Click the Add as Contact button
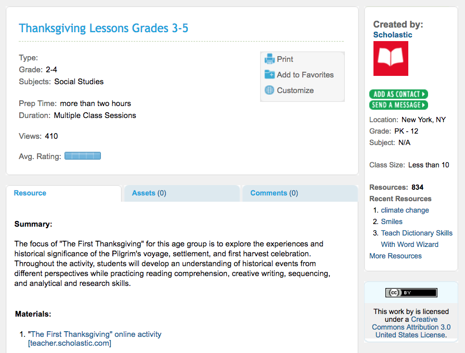This screenshot has width=465, height=353. click(398, 94)
